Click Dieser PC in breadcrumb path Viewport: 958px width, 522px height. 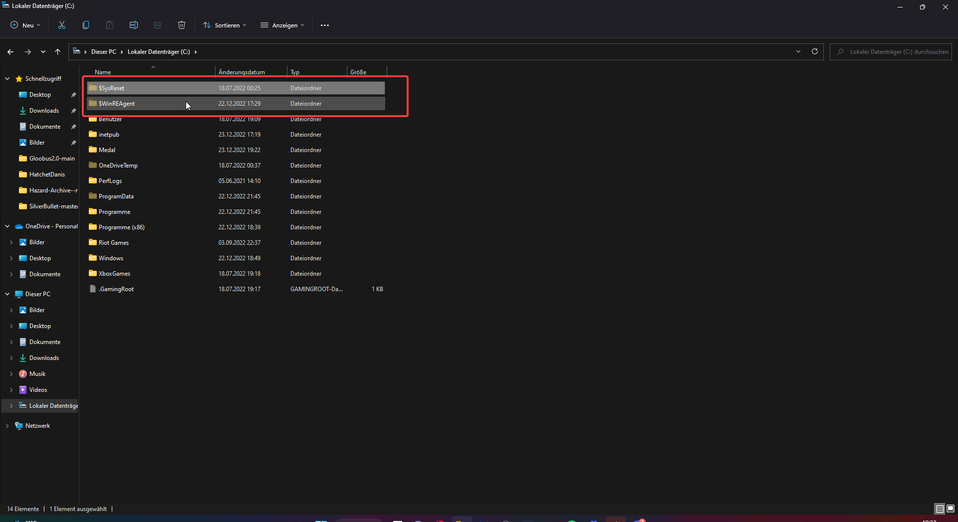(x=103, y=52)
